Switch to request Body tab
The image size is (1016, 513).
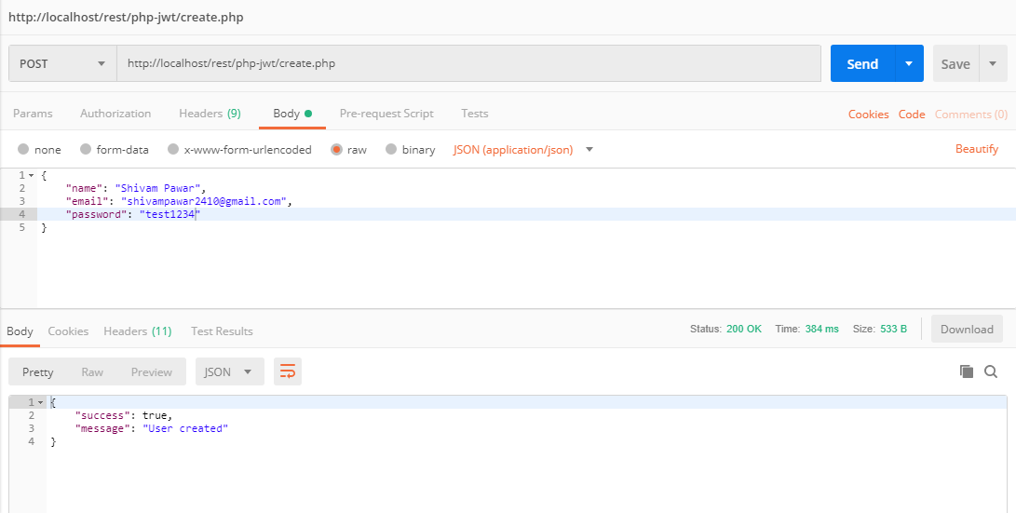click(x=292, y=114)
